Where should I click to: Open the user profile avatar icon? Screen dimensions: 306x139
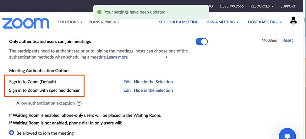pyautogui.click(x=293, y=21)
